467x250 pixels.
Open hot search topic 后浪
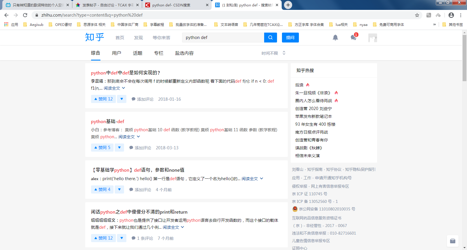(x=299, y=85)
